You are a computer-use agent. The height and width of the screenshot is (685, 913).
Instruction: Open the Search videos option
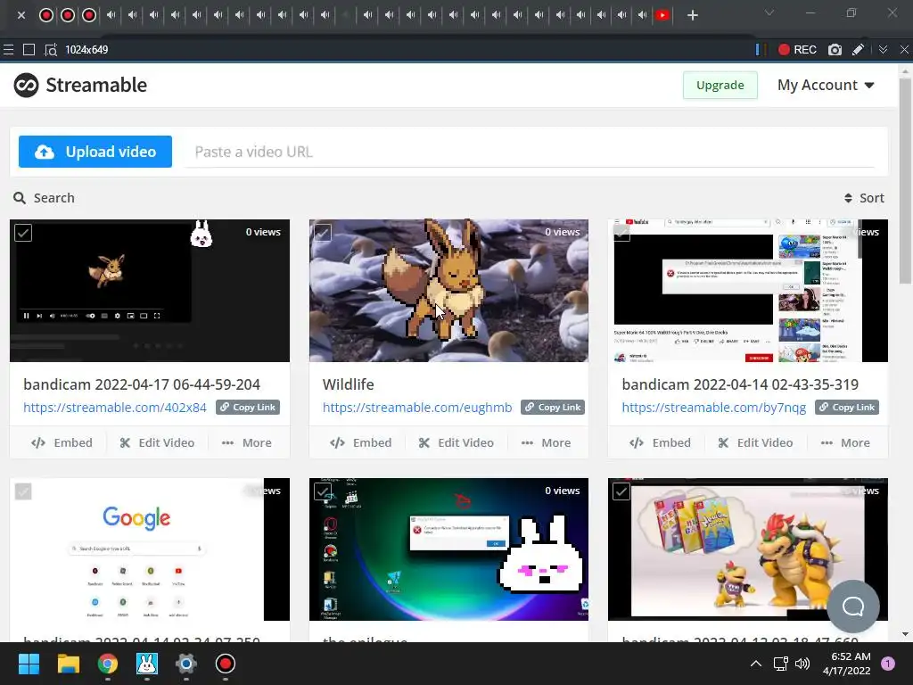click(45, 198)
